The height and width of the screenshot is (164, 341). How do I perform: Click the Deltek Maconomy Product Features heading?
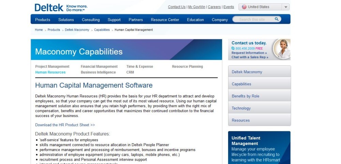click(73, 134)
